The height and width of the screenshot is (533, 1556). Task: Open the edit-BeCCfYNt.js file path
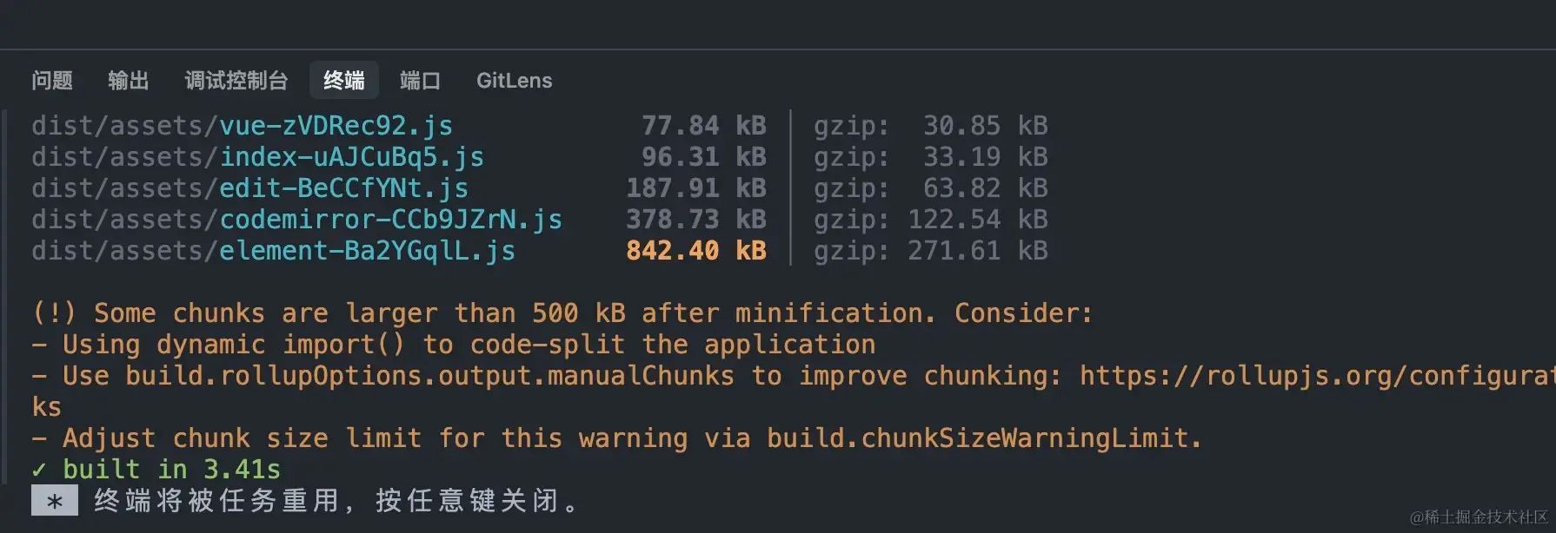point(249,188)
